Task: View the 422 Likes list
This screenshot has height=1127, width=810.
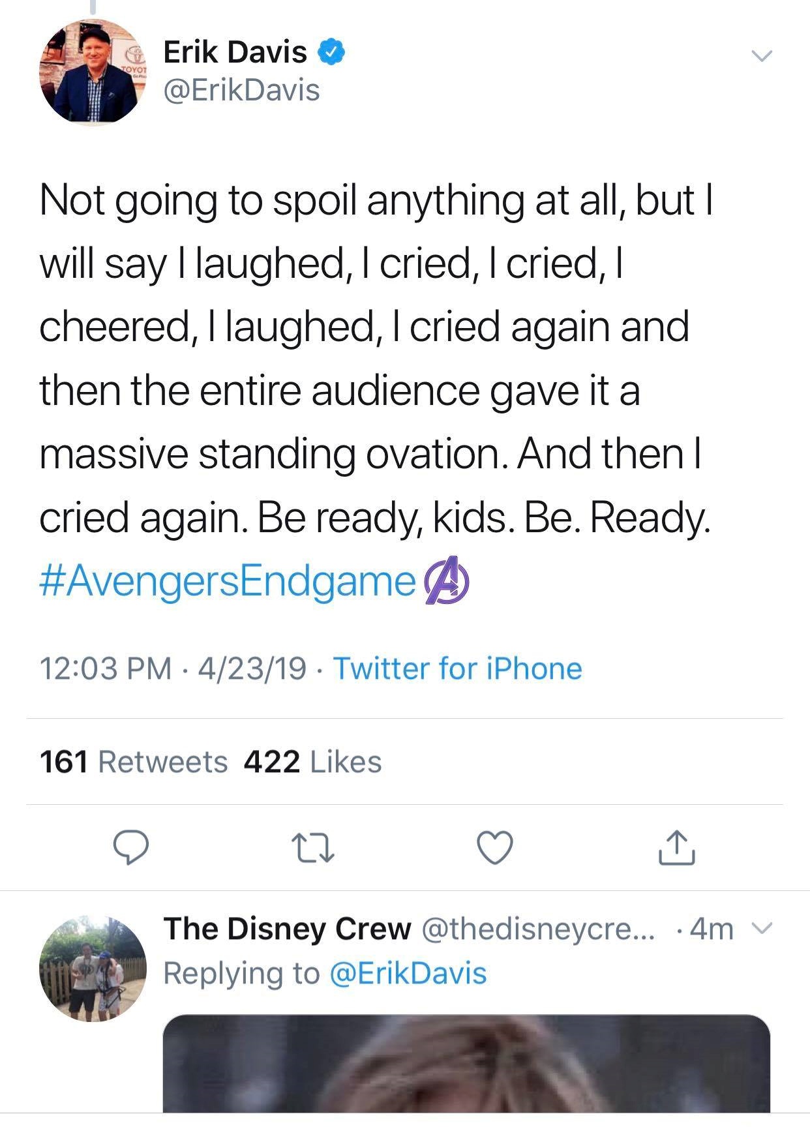Action: [312, 762]
